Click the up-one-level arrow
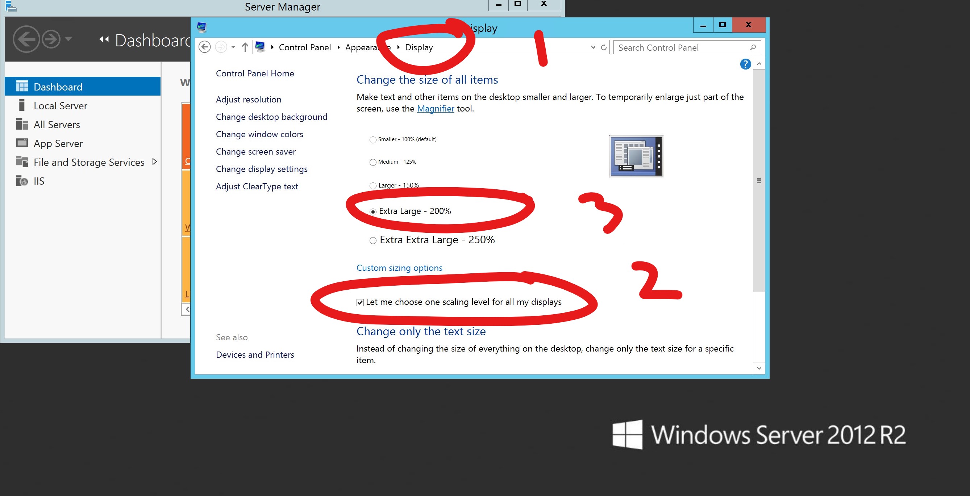The height and width of the screenshot is (496, 970). pos(245,47)
